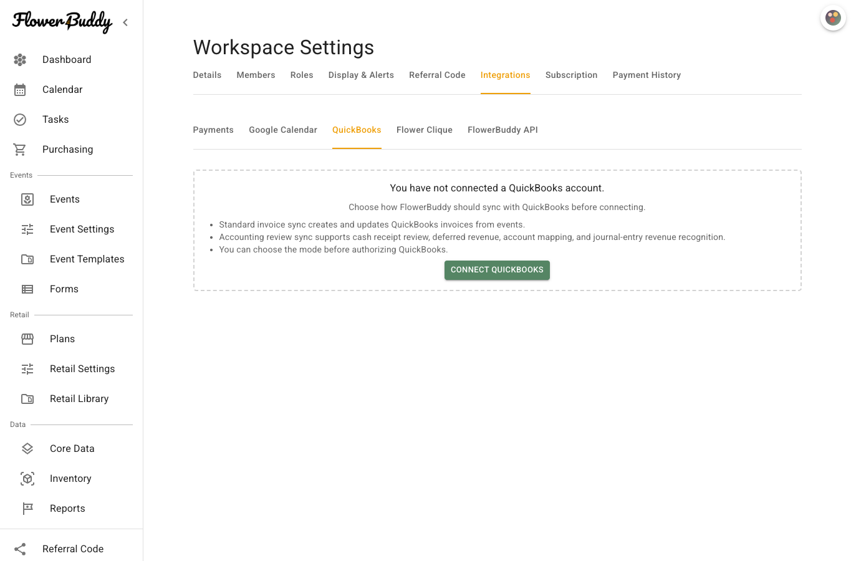Click the Inventory box icon

pos(27,479)
